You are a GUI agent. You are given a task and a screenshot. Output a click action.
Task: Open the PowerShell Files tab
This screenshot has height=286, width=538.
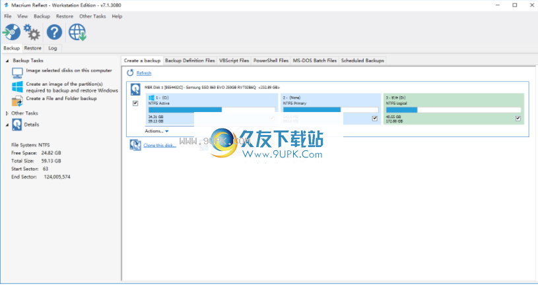coord(271,61)
